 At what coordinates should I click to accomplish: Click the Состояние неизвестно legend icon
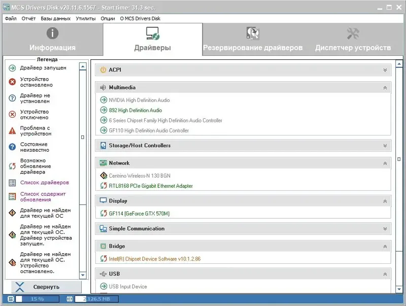[12, 147]
